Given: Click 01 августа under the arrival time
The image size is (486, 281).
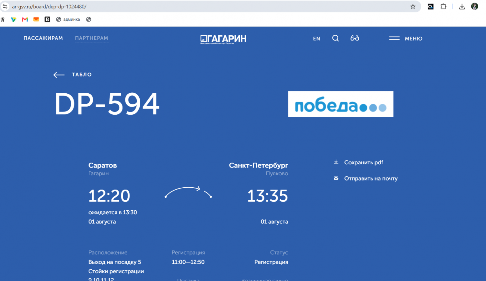Looking at the screenshot, I should 274,222.
